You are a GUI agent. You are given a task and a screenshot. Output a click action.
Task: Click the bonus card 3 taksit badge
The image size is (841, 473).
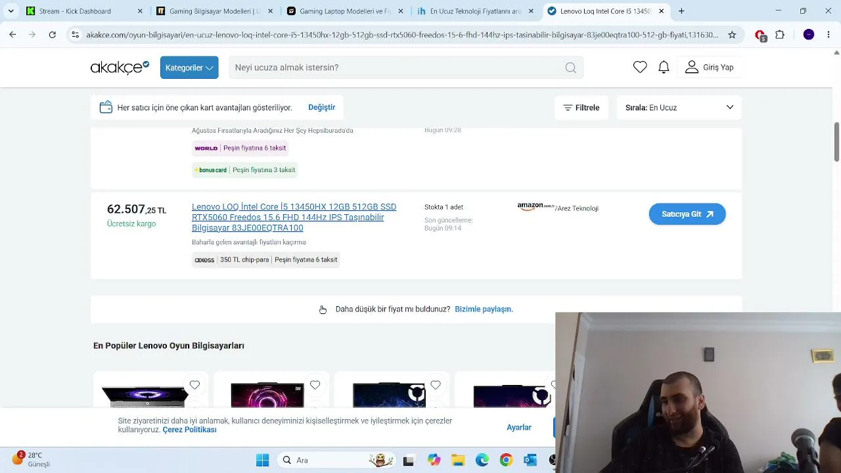244,170
